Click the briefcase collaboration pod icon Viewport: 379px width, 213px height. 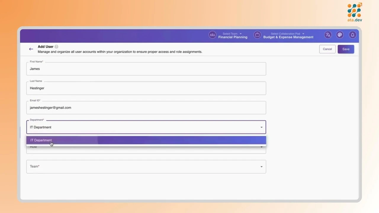[x=257, y=35]
